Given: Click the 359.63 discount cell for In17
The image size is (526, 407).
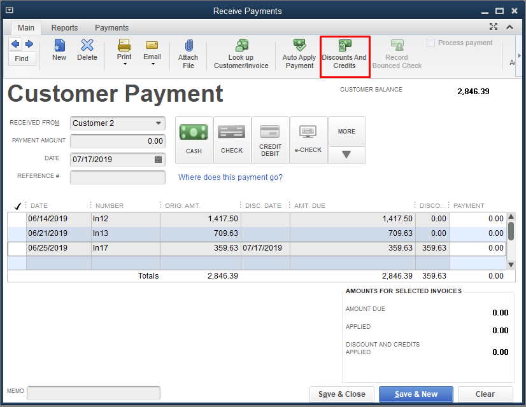Looking at the screenshot, I should click(432, 248).
